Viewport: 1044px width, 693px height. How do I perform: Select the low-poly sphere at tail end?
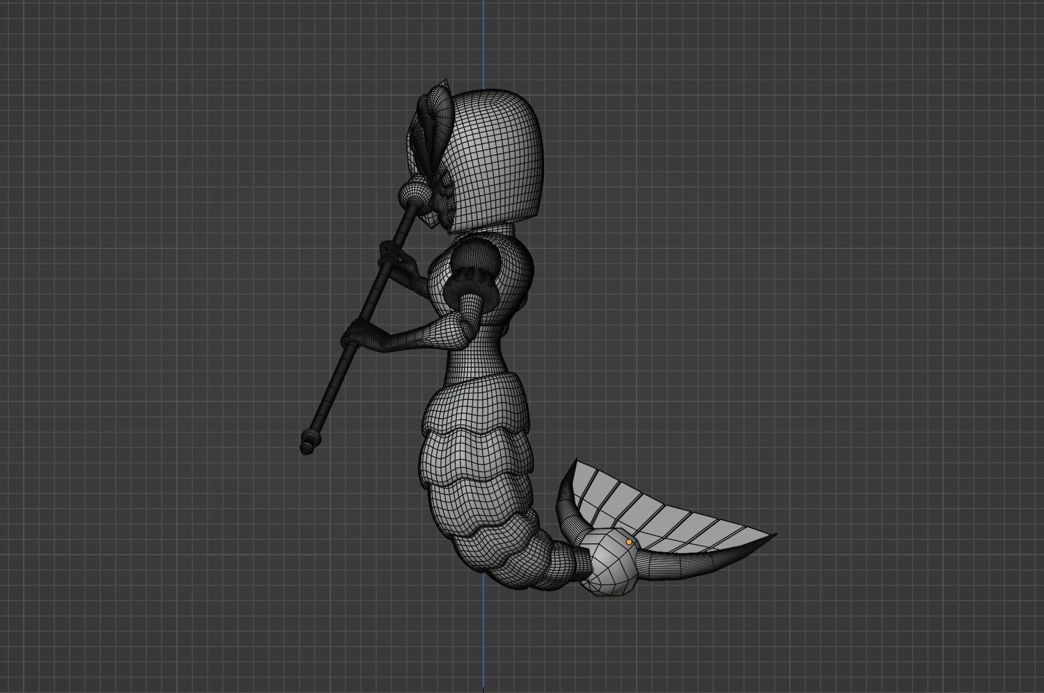[609, 563]
